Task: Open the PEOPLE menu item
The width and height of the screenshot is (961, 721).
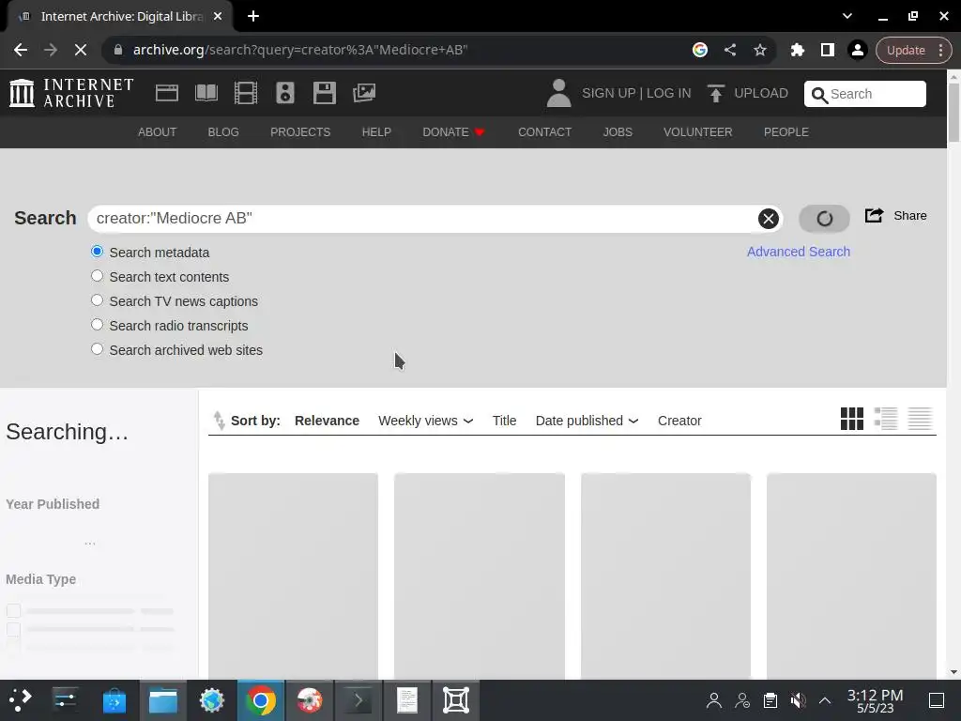Action: [786, 131]
